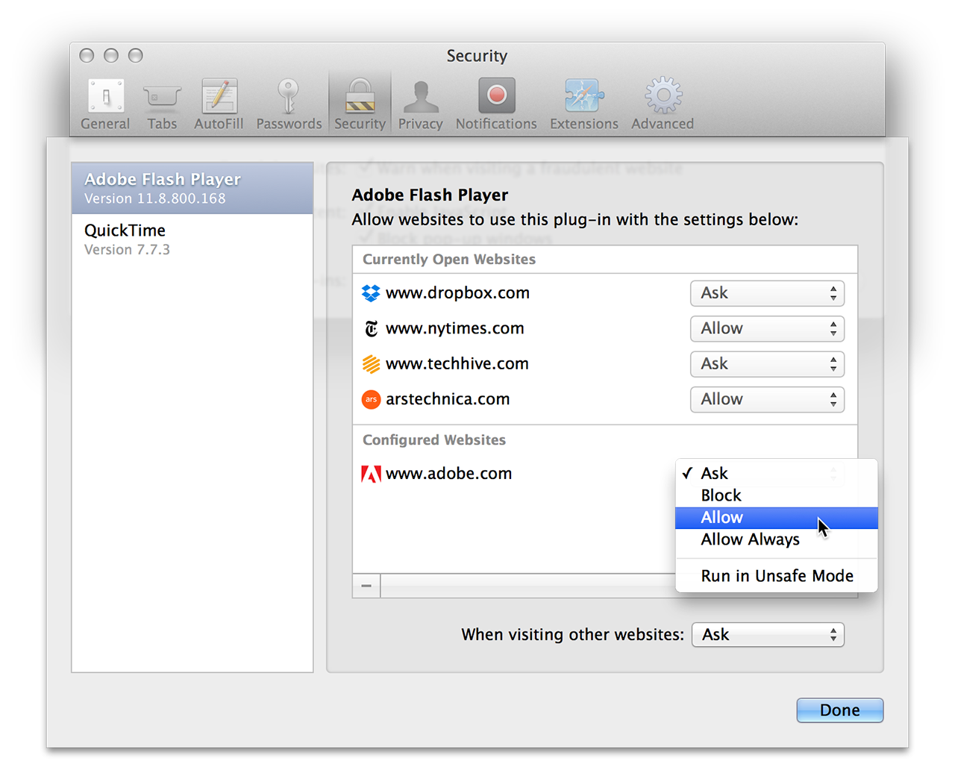
Task: Choose Ask in the popup menu
Action: [x=777, y=473]
